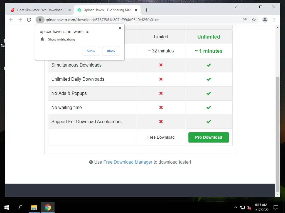The image size is (285, 213).
Task: Click green check in Unlimited Daily Downloads row
Action: coord(209,79)
